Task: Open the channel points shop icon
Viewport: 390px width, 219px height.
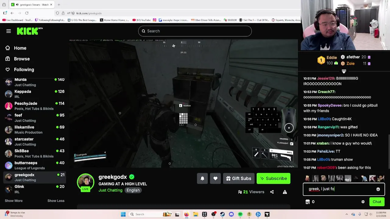Action: coord(308,202)
